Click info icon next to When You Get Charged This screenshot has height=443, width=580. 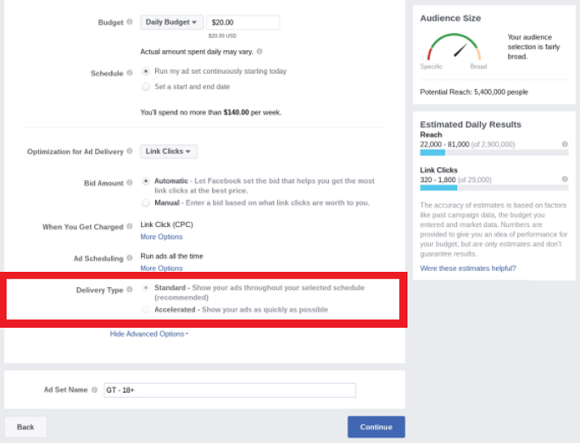[130, 226]
